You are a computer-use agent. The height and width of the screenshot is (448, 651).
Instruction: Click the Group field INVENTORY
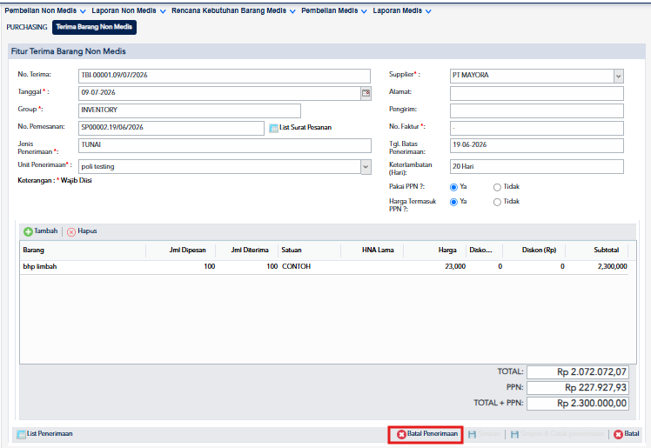coord(190,110)
